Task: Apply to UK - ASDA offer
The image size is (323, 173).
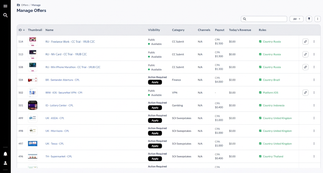Action: point(155,121)
